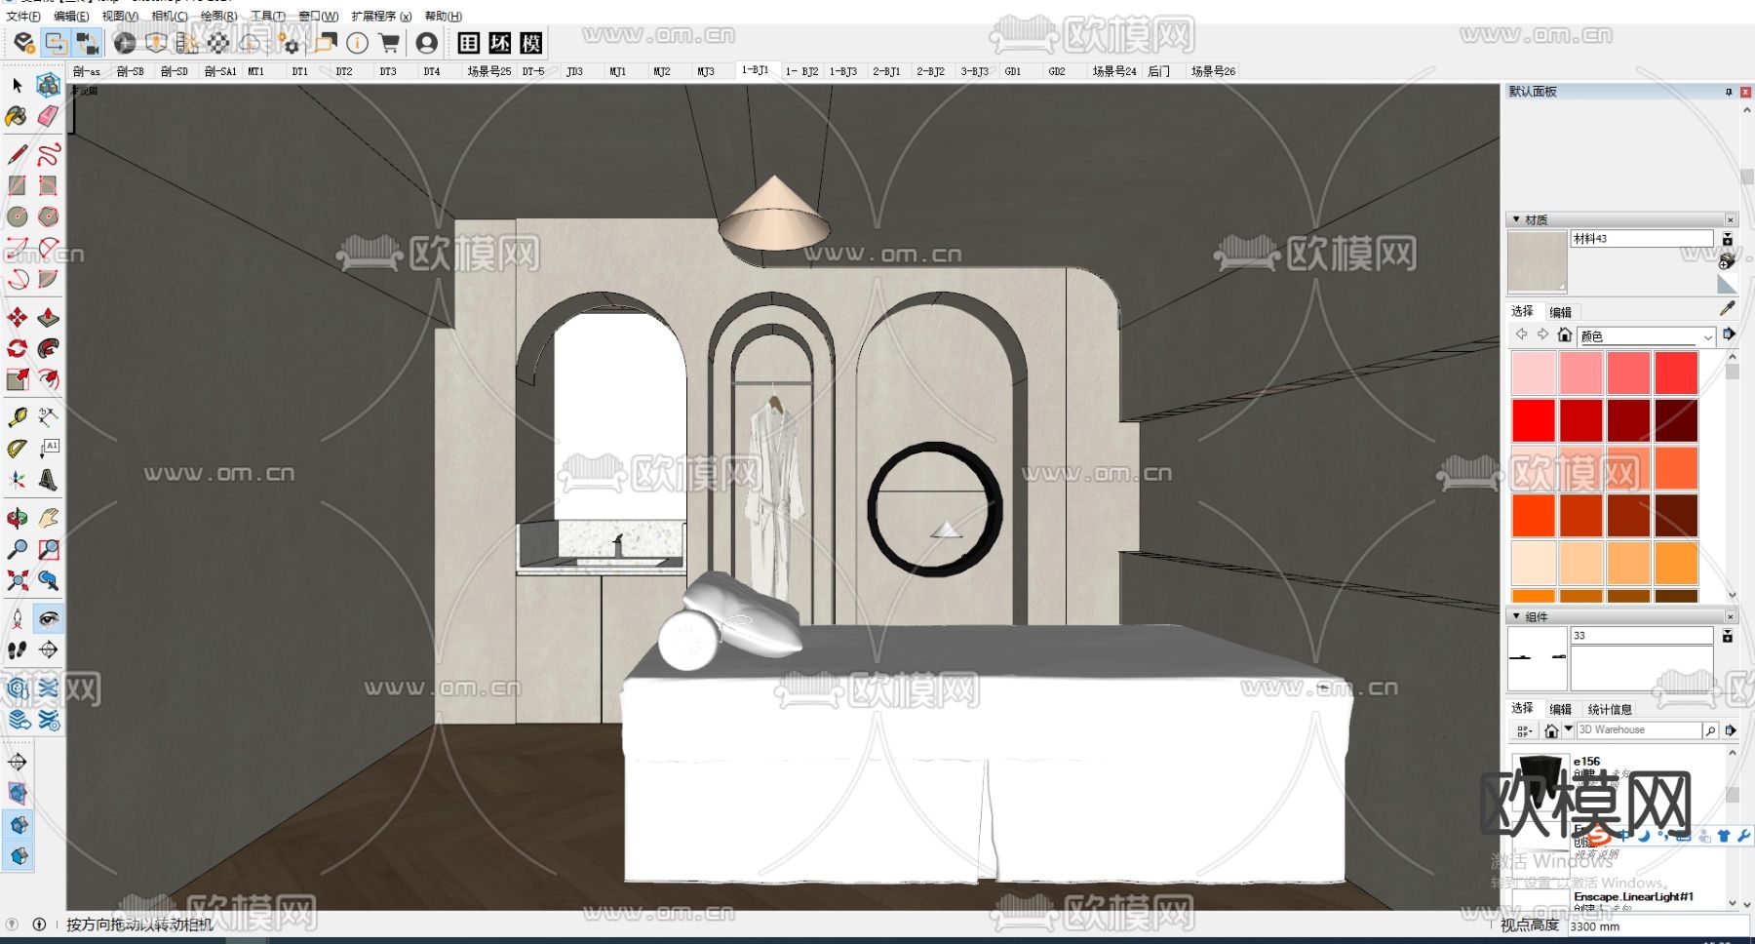This screenshot has width=1755, height=944.
Task: Click the 3D Warehouse search field
Action: click(x=1638, y=729)
